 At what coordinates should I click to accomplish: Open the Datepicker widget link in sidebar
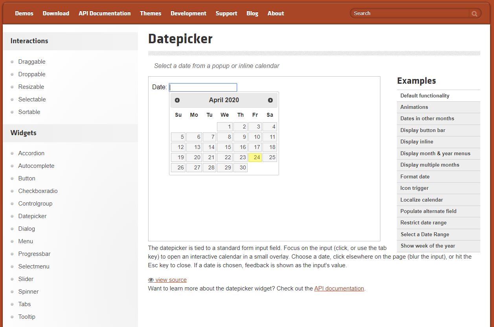(x=32, y=216)
